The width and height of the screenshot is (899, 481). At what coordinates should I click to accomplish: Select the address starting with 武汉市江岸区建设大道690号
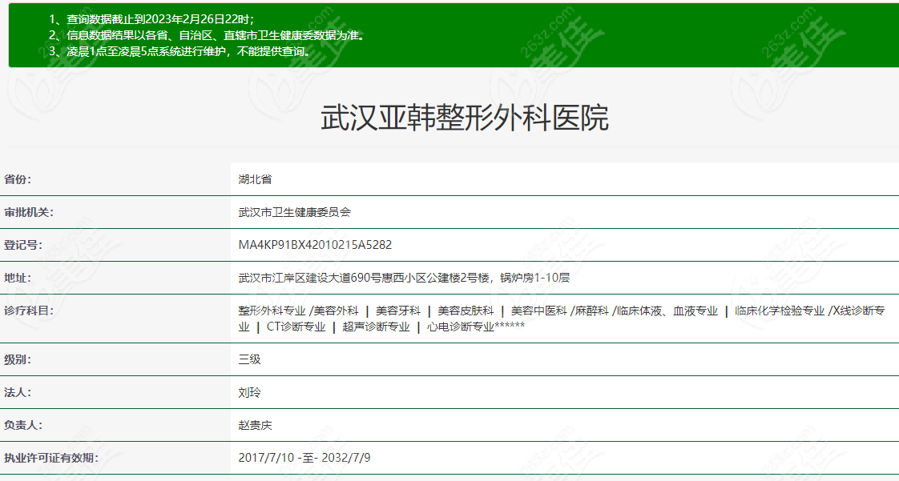pyautogui.click(x=404, y=278)
